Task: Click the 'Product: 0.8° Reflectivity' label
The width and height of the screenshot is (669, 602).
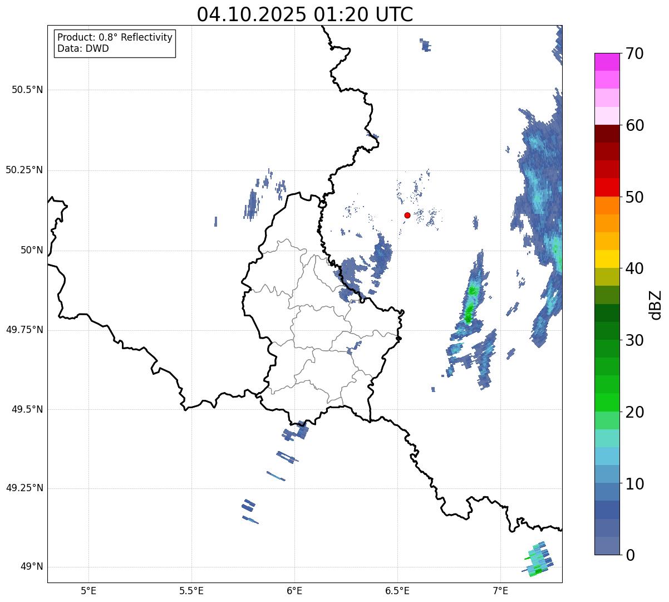Action: coord(115,37)
